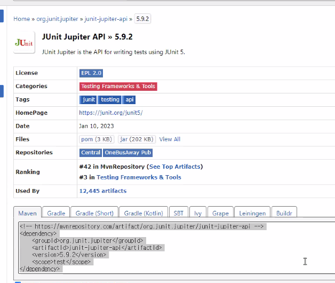This screenshot has width=335, height=283.
Task: Open View All files link
Action: click(x=170, y=139)
